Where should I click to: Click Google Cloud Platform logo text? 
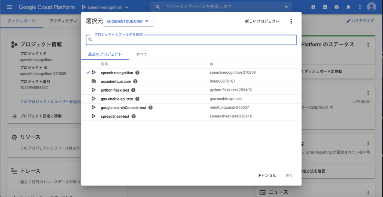point(47,7)
